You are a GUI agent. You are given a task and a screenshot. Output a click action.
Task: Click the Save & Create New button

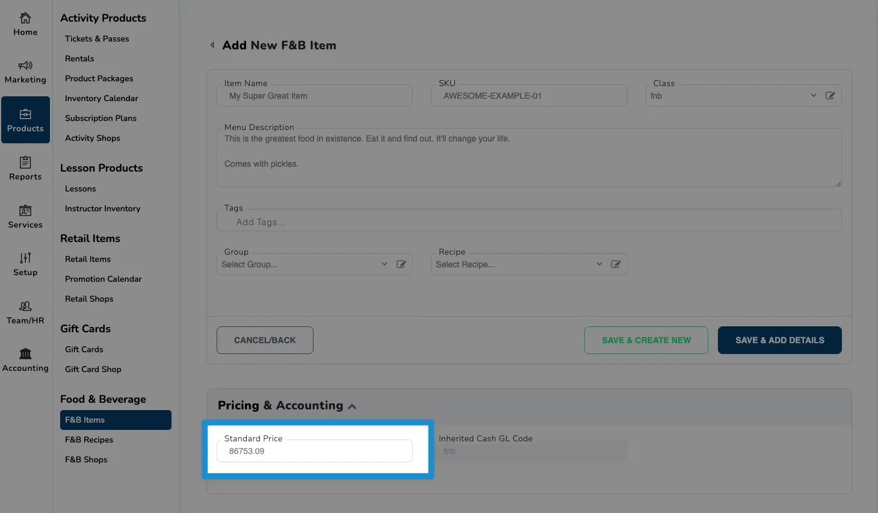pos(646,340)
